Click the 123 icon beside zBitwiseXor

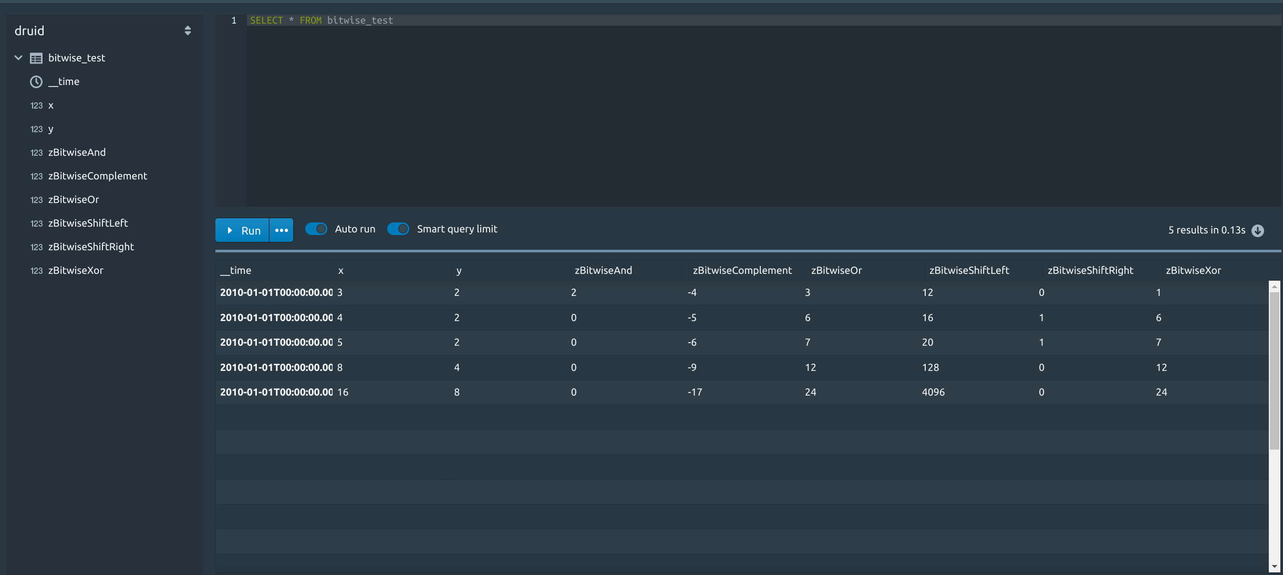pos(36,271)
